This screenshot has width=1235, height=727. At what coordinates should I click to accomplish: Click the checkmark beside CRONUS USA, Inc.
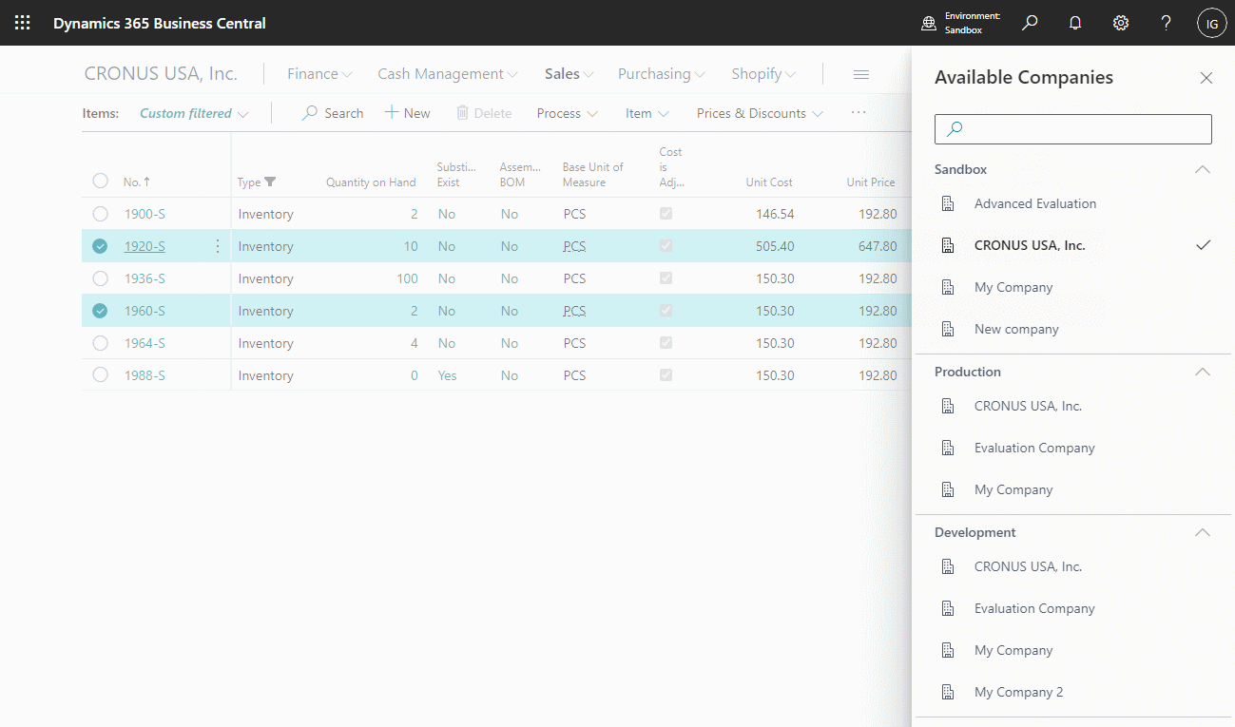point(1204,245)
